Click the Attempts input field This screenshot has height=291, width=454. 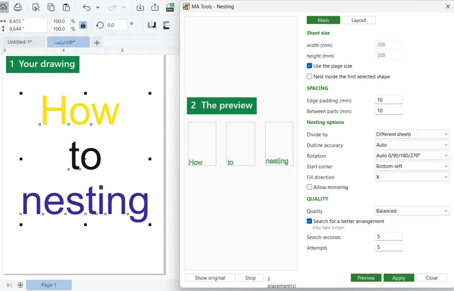pyautogui.click(x=389, y=247)
